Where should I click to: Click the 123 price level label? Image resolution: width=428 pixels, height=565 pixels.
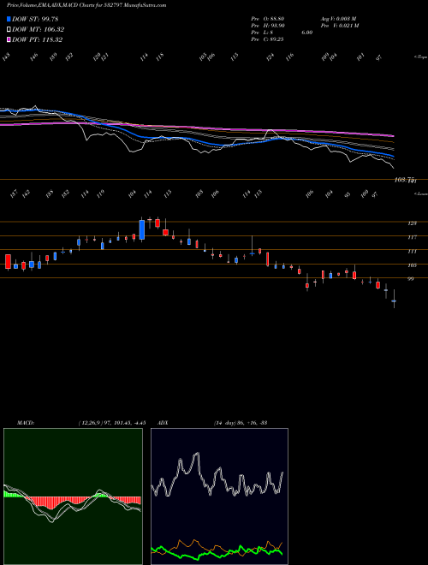pos(413,223)
